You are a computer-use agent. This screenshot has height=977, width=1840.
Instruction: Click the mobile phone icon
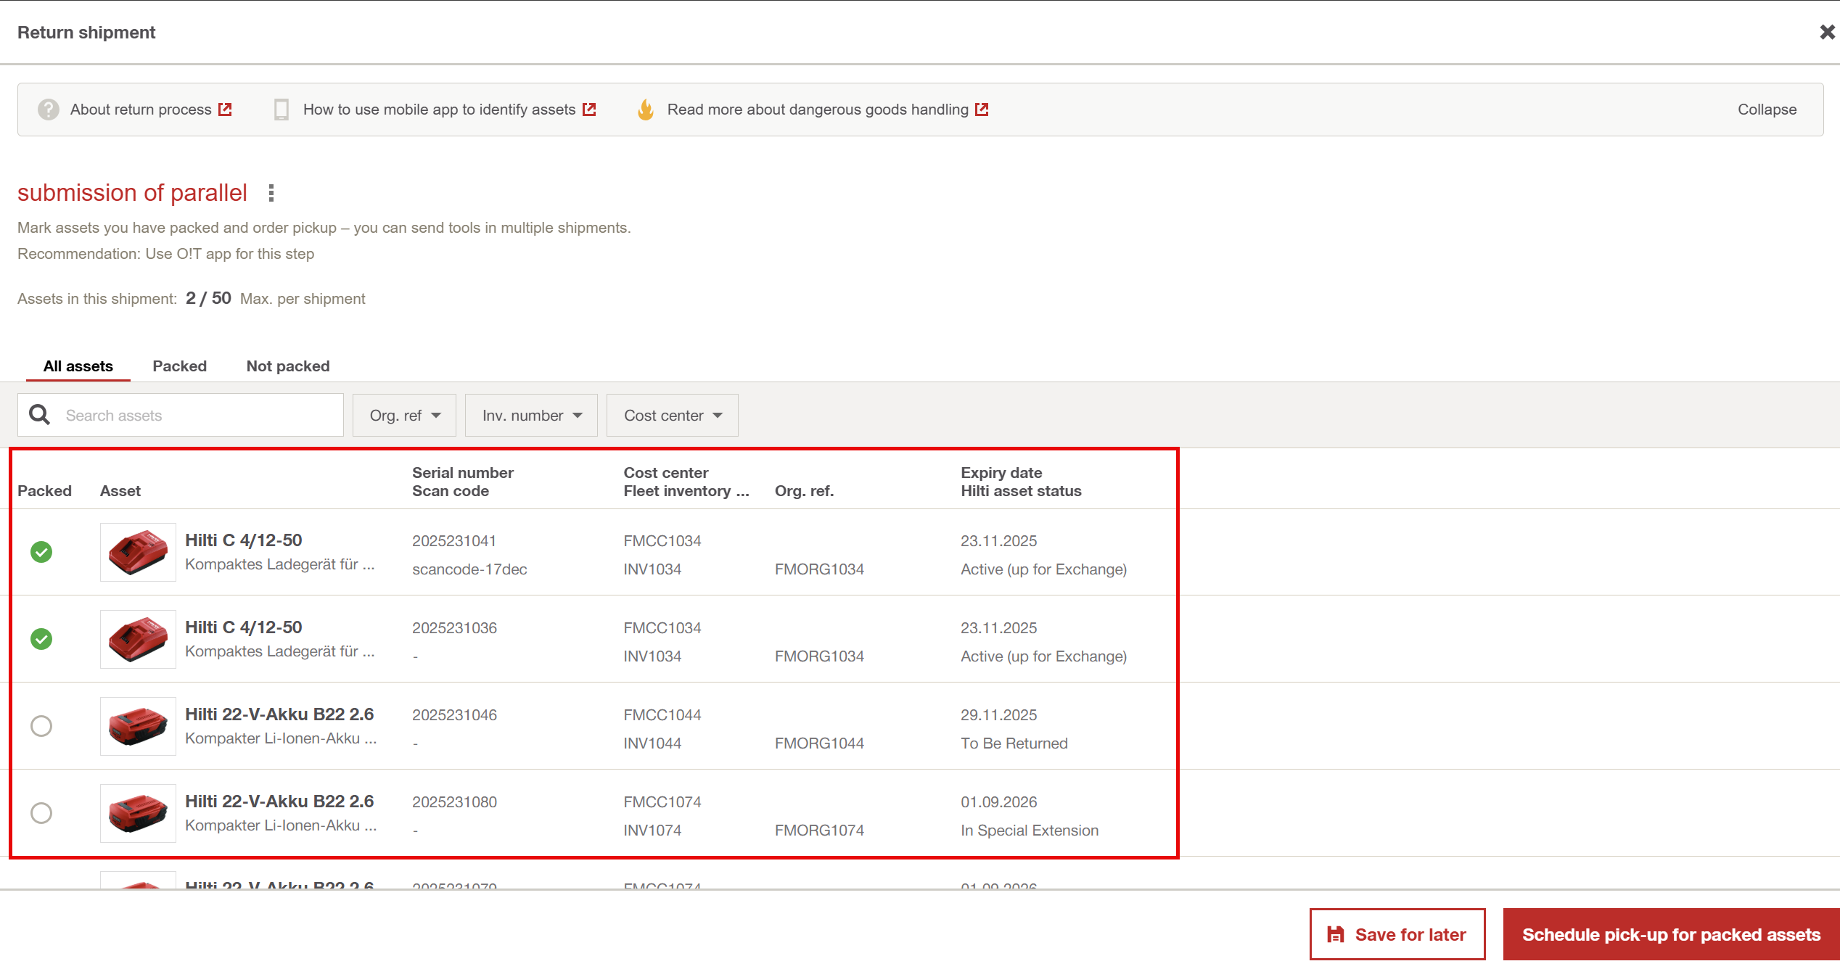pyautogui.click(x=282, y=110)
